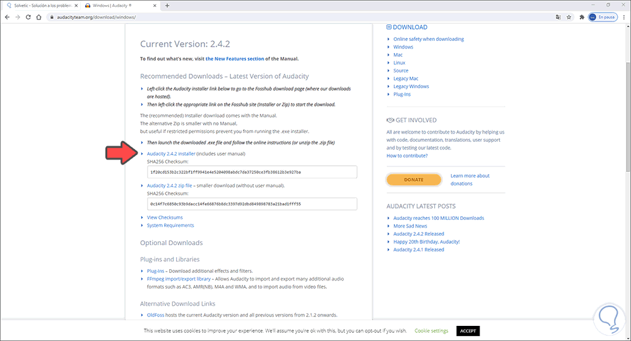The height and width of the screenshot is (341, 631).
Task: Click the GET INVOLVED handshake icon
Action: [390, 120]
